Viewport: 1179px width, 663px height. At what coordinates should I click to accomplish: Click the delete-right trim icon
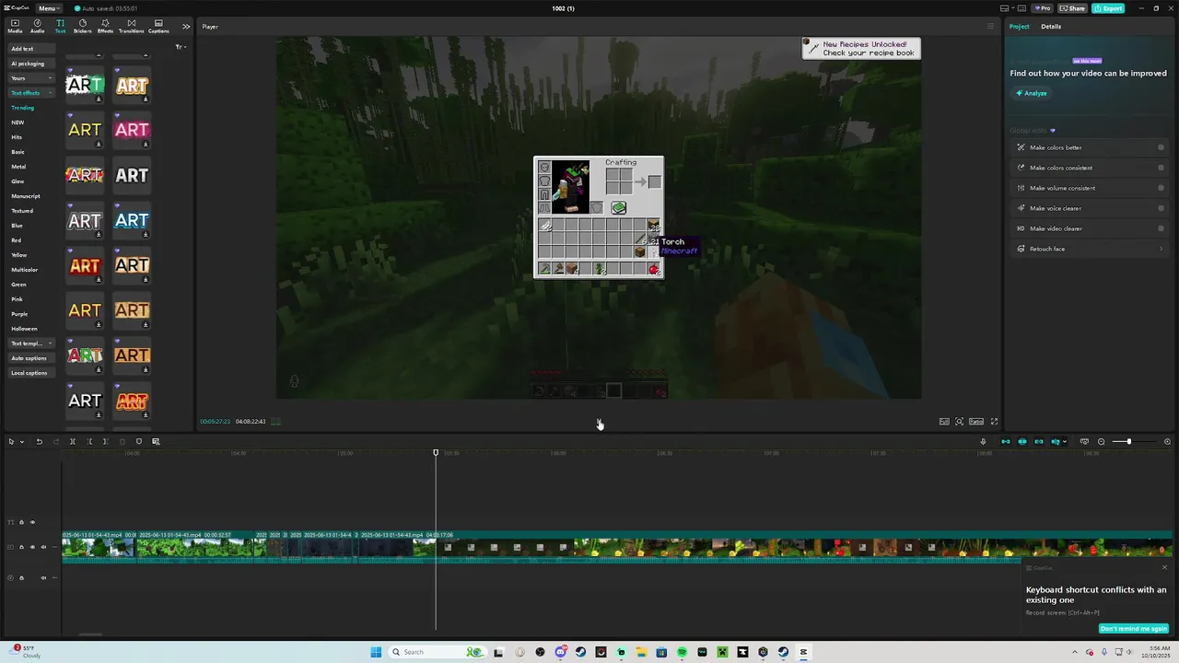105,442
